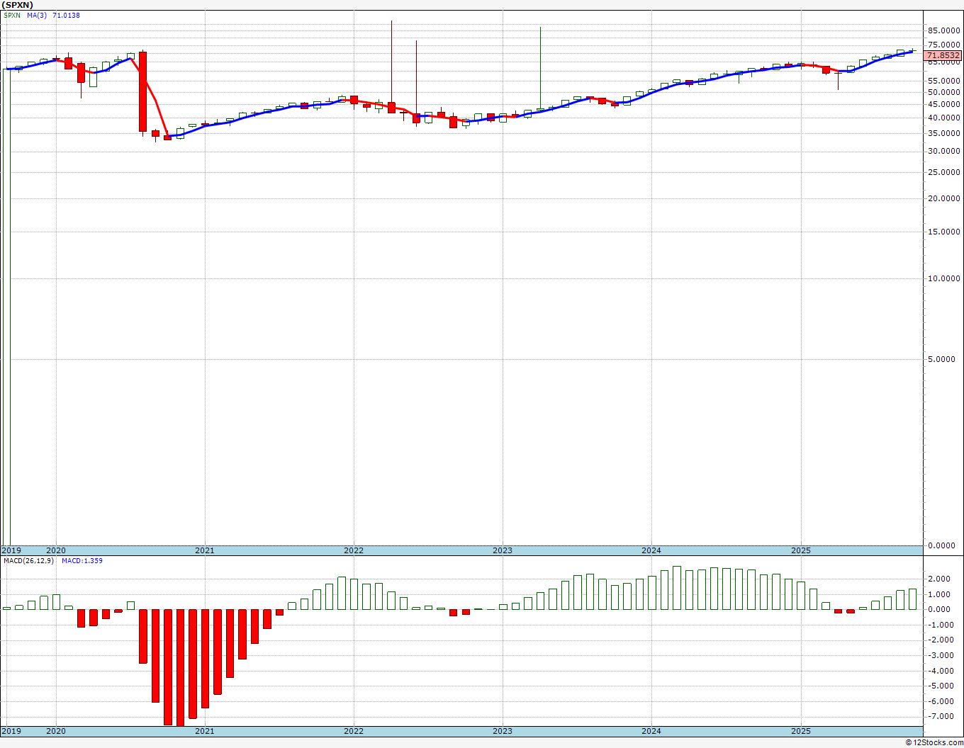The image size is (964, 748).
Task: Click the 75.0000 price axis label
Action: [943, 45]
